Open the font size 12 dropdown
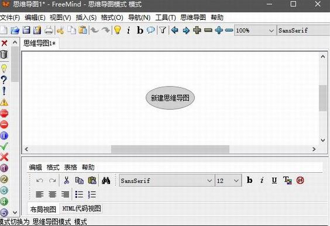This screenshot has width=330, height=226. (x=228, y=180)
